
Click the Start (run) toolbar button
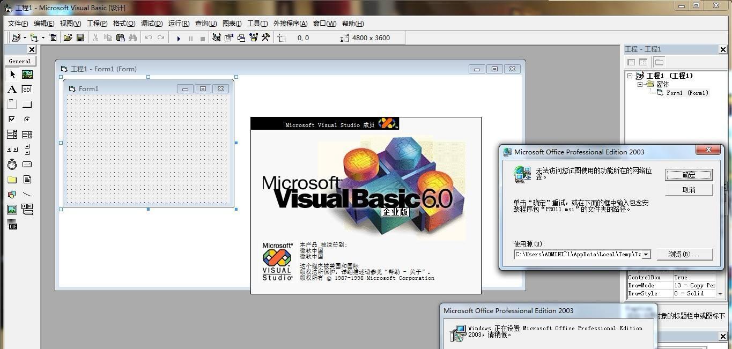[x=179, y=38]
